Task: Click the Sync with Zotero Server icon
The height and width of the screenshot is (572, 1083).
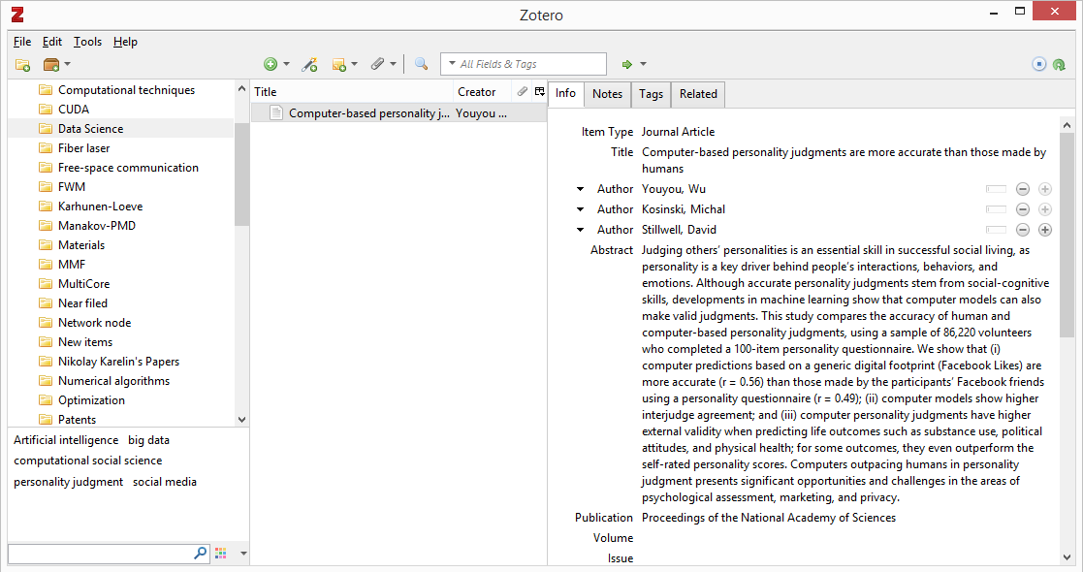Action: click(x=1060, y=65)
